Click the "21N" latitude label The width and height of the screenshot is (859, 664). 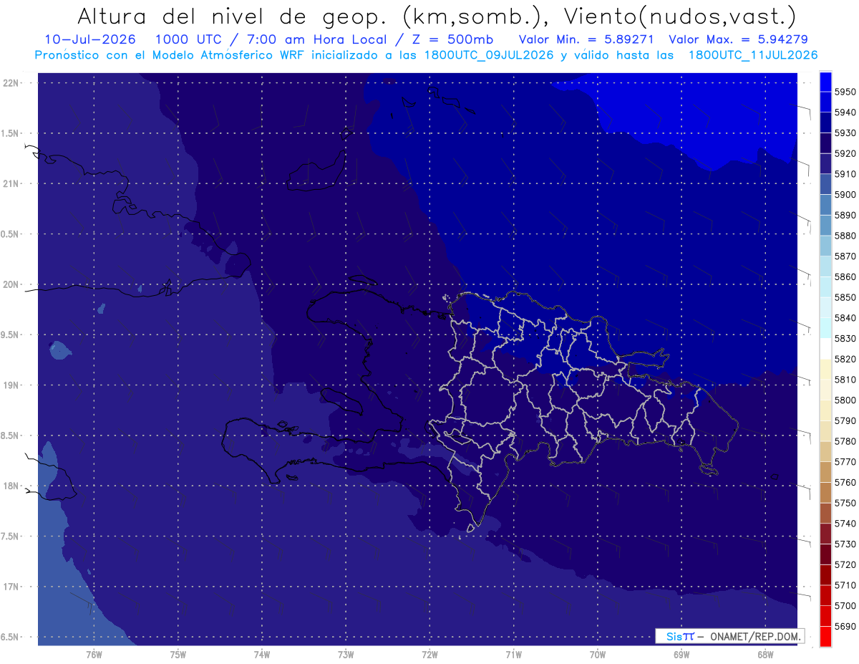[x=11, y=183]
